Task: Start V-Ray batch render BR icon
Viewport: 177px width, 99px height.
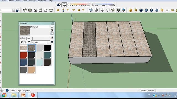Action: click(151, 10)
